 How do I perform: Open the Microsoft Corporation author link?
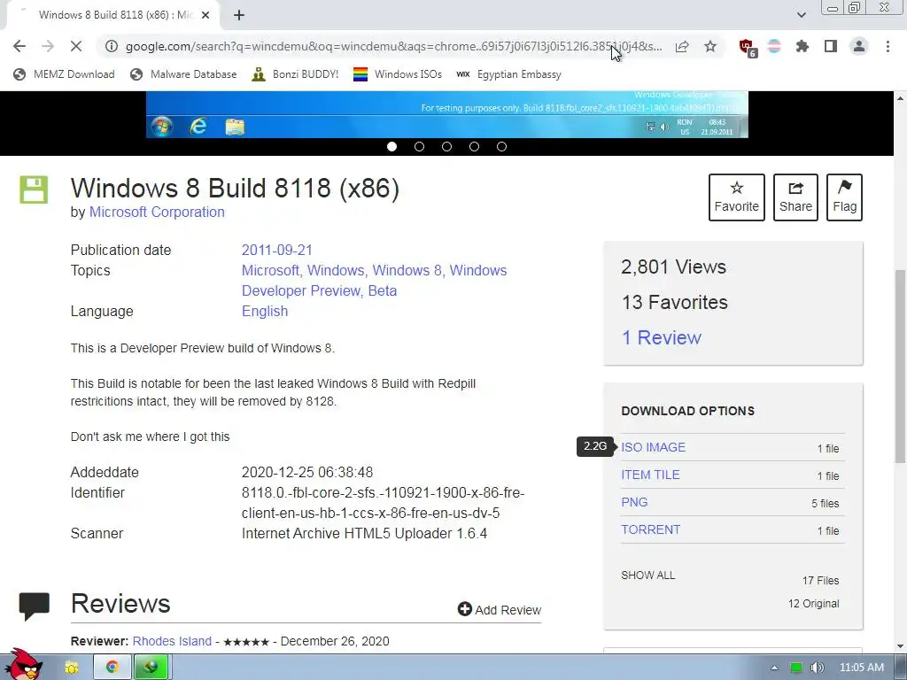[157, 212]
